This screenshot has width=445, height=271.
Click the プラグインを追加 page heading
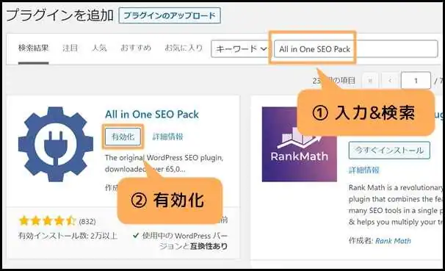pos(59,15)
